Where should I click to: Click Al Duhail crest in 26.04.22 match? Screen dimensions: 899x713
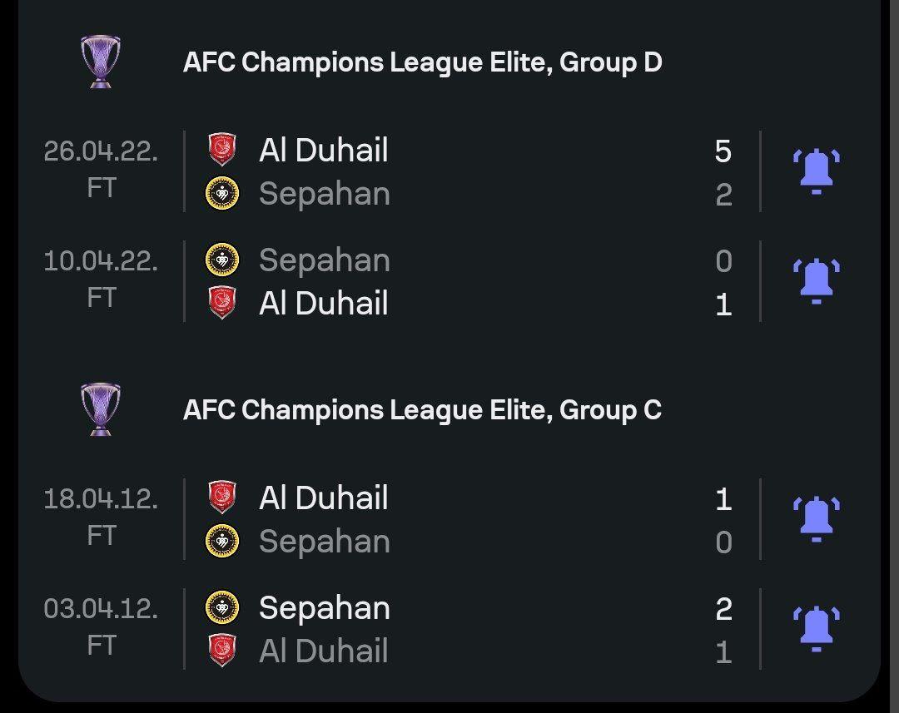coord(222,150)
